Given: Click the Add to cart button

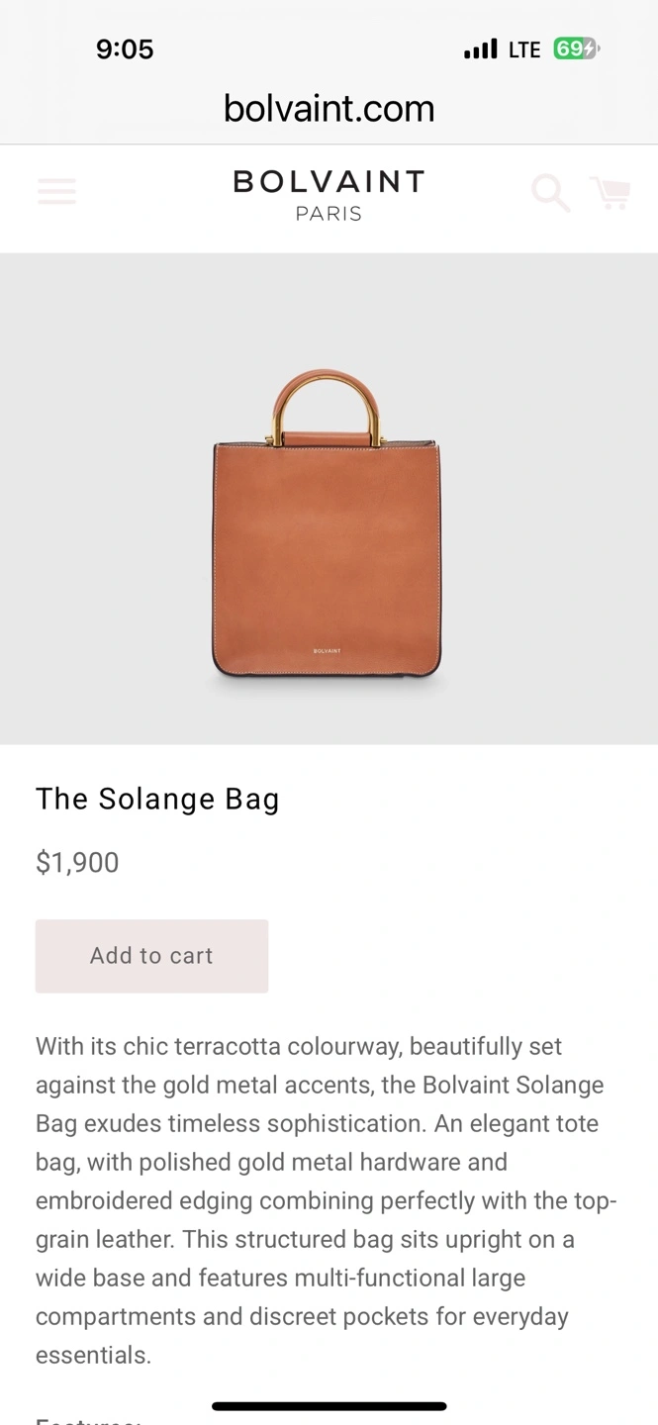Looking at the screenshot, I should 151,956.
